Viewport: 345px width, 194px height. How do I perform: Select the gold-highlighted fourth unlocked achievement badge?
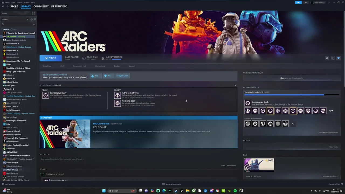click(x=270, y=111)
